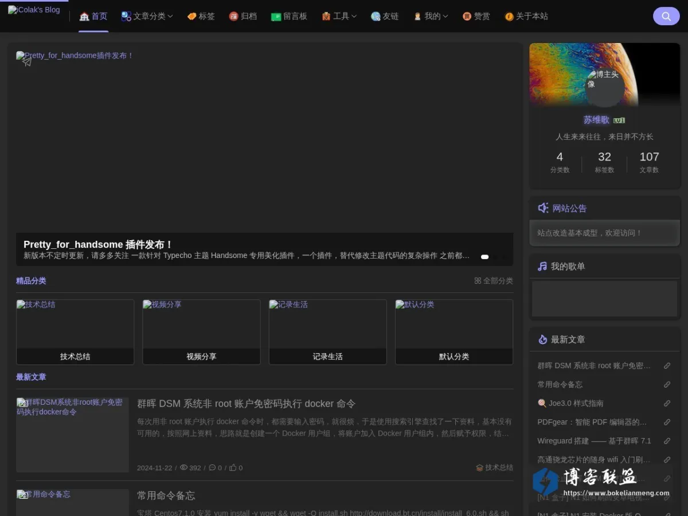Open sidebar link 常用命令备忘
The image size is (688, 516).
pos(560,384)
